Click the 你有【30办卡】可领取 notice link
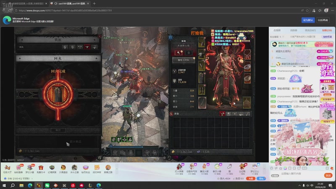Image resolution: width=336 pixels, height=189 pixels. [18, 178]
